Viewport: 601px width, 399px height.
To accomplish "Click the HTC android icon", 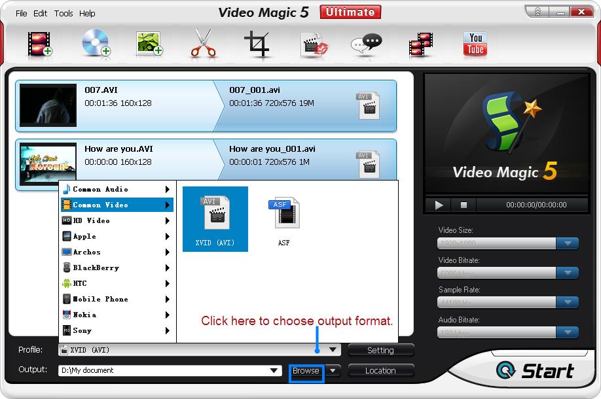I will click(x=67, y=283).
